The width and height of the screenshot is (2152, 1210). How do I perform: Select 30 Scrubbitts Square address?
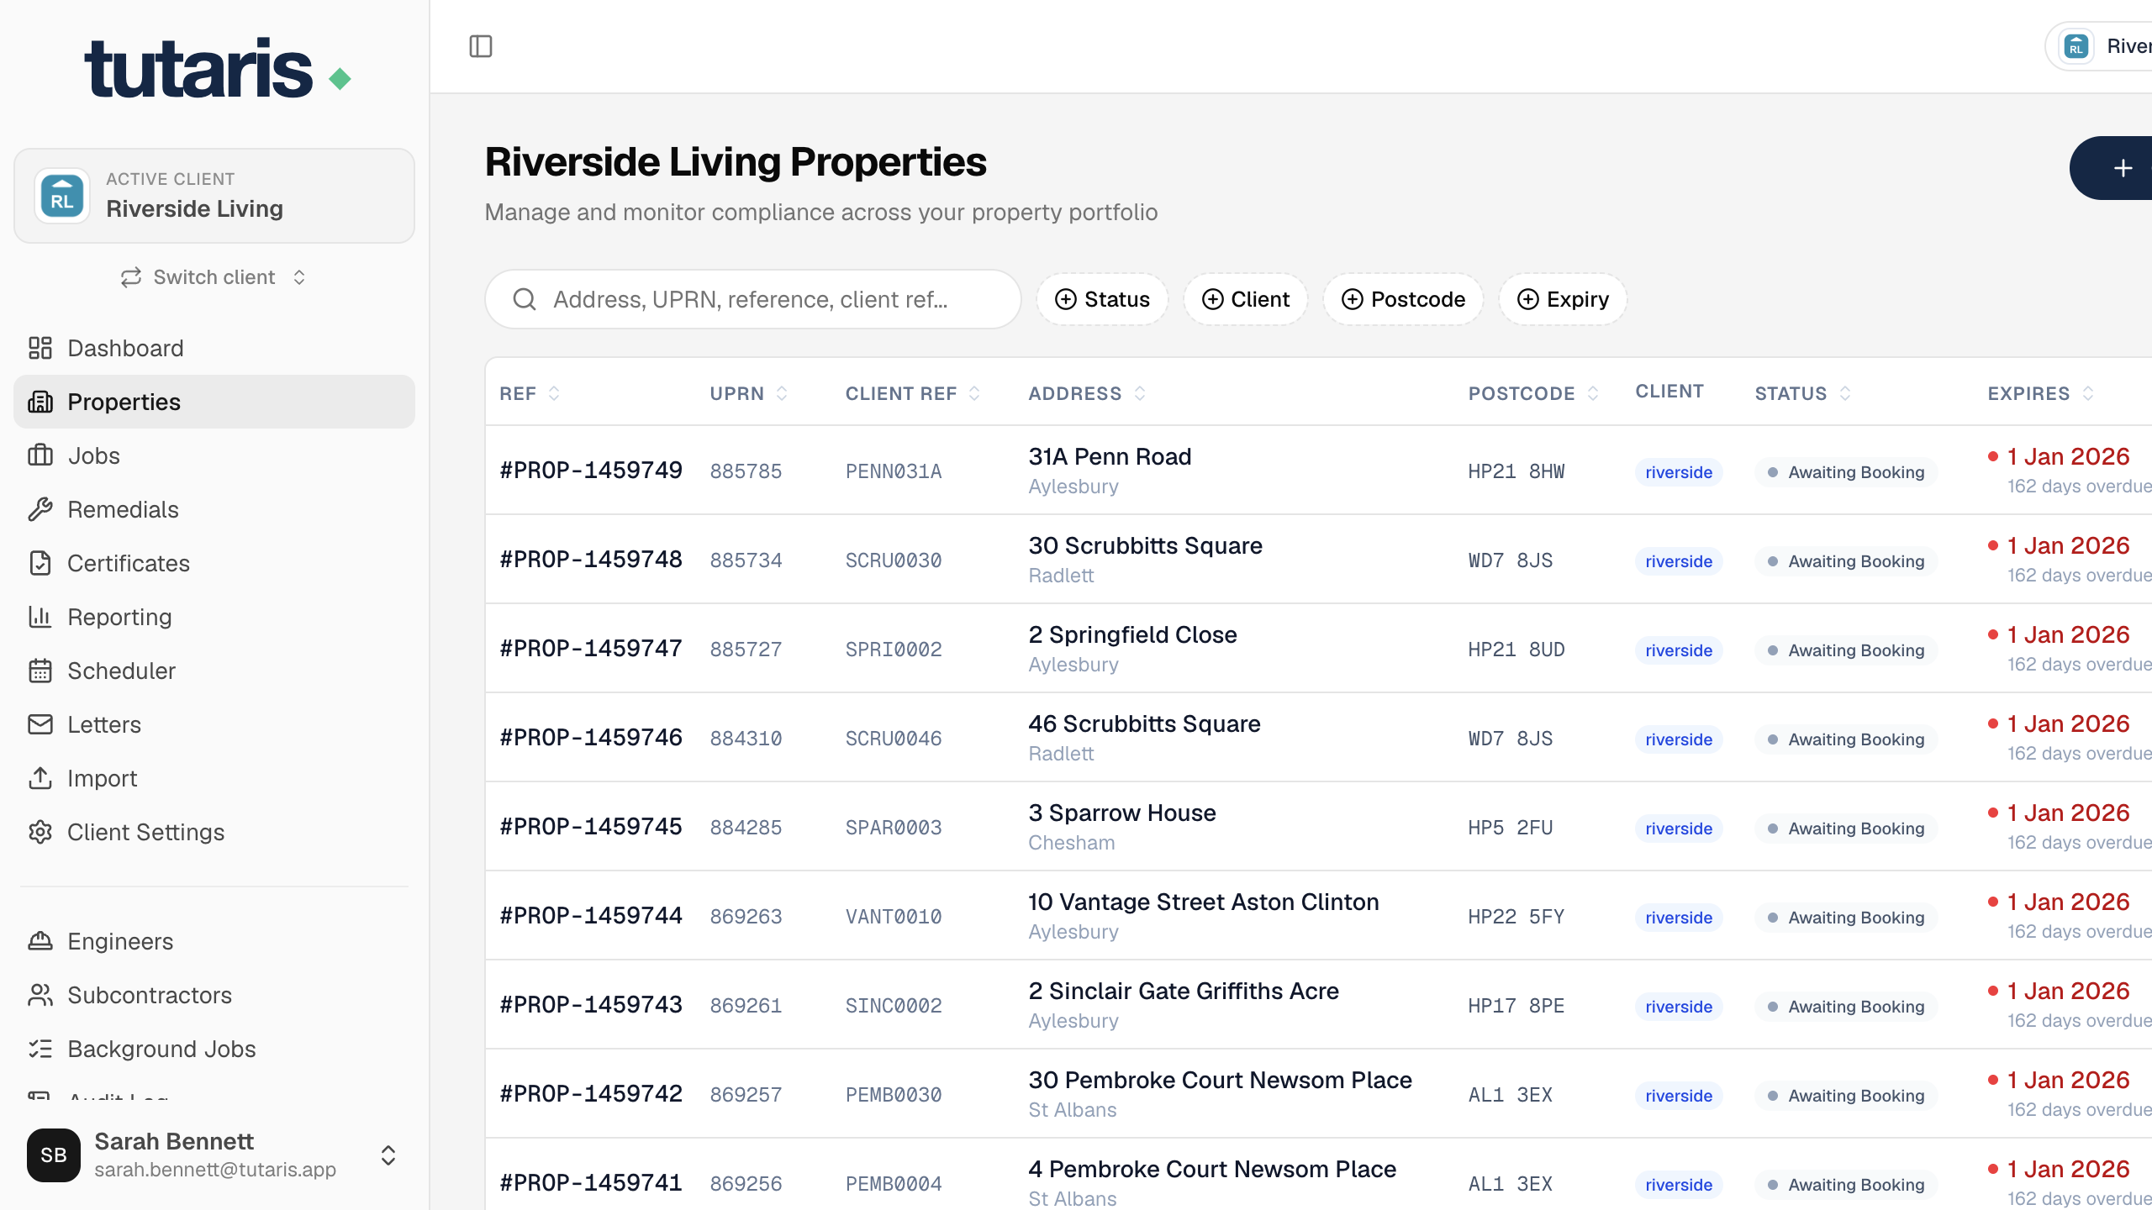(1145, 545)
